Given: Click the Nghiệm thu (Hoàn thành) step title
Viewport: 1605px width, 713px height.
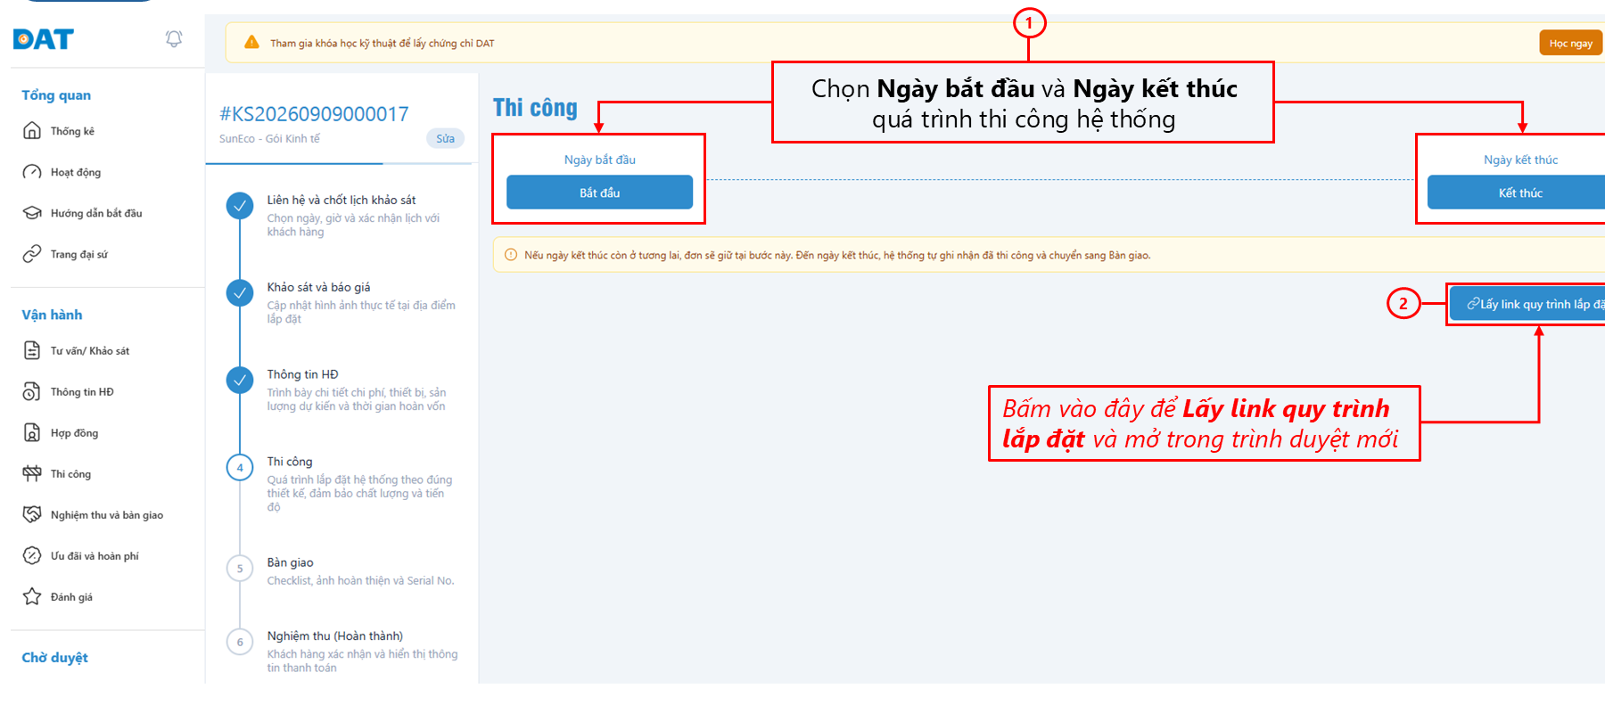Looking at the screenshot, I should (x=334, y=635).
